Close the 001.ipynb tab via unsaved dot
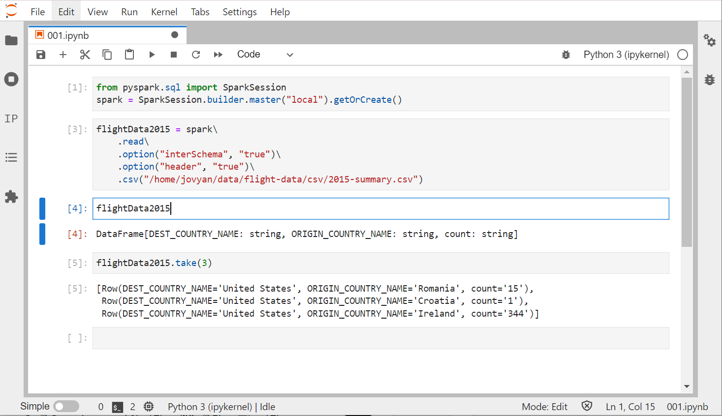This screenshot has height=416, width=722. (x=175, y=34)
